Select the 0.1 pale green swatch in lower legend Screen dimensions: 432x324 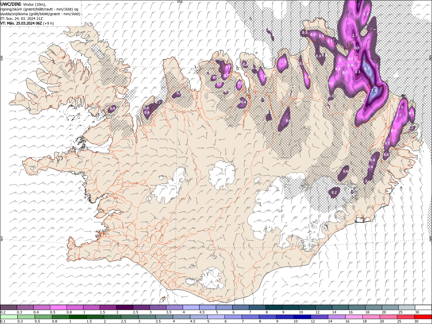pos(9,317)
